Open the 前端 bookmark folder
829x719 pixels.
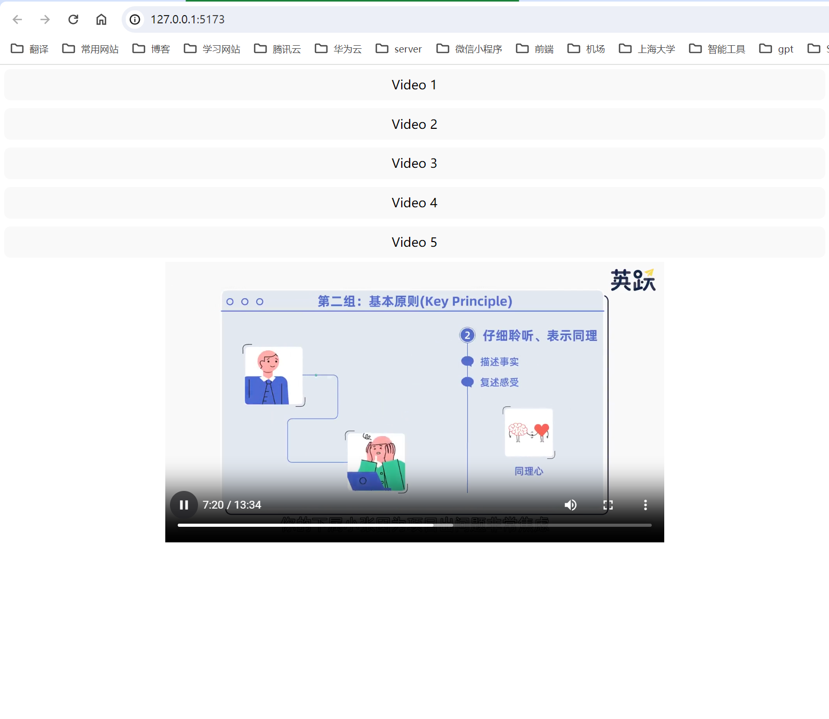point(535,49)
